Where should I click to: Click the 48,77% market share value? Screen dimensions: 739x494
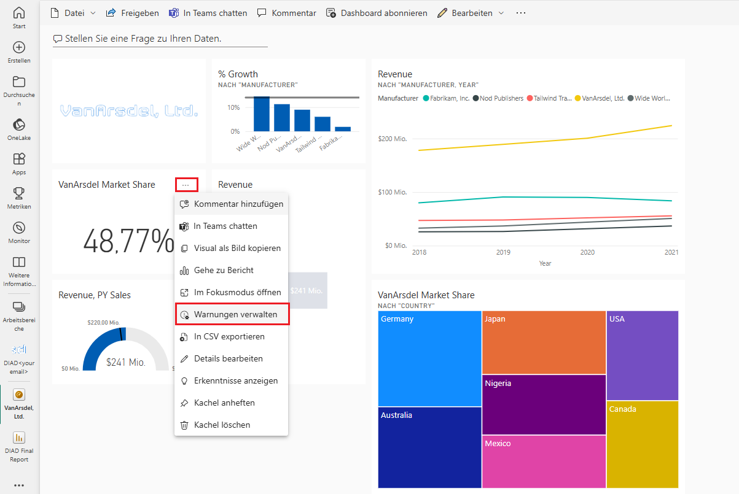click(x=129, y=240)
